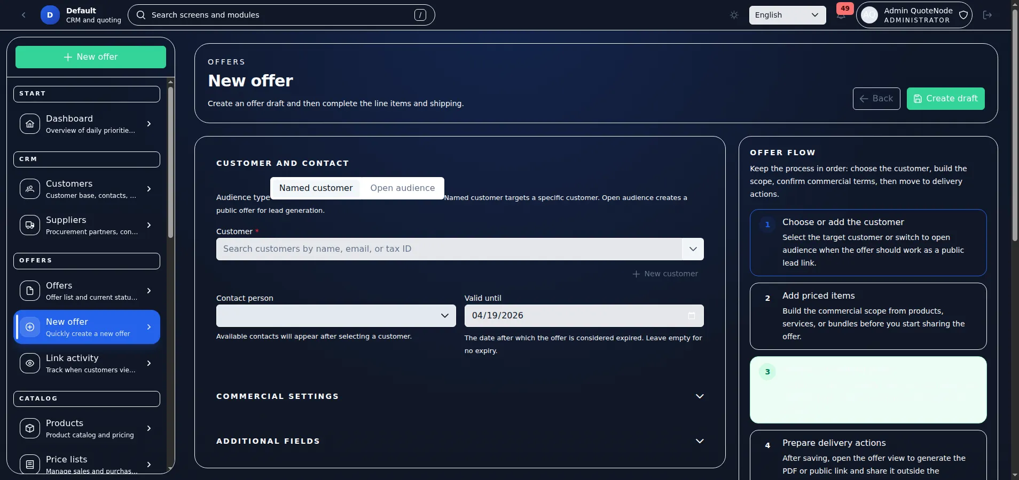Open Suppliers procurement partners screen
This screenshot has width=1019, height=480.
(x=30, y=225)
